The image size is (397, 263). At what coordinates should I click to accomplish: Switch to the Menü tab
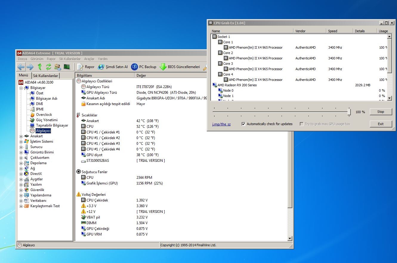click(x=23, y=75)
